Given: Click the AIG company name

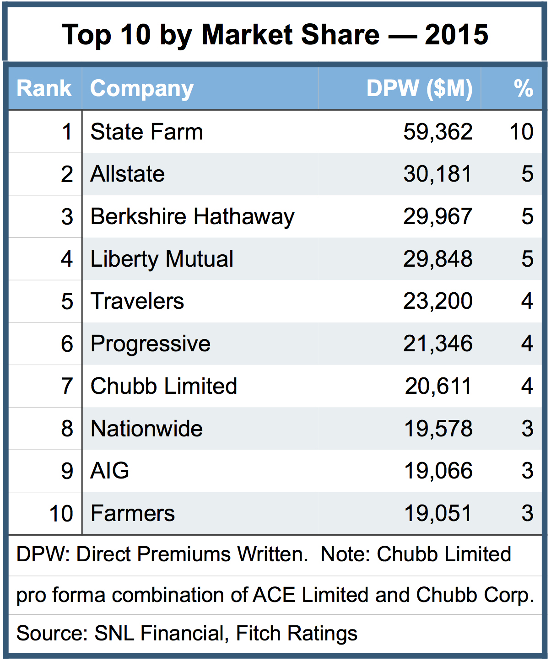Looking at the screenshot, I should click(110, 471).
